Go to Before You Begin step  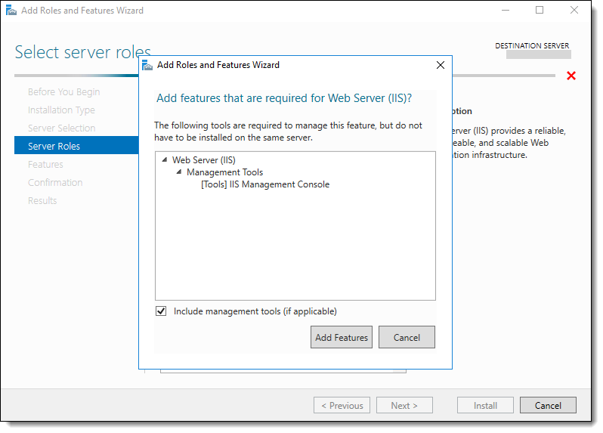click(x=63, y=92)
